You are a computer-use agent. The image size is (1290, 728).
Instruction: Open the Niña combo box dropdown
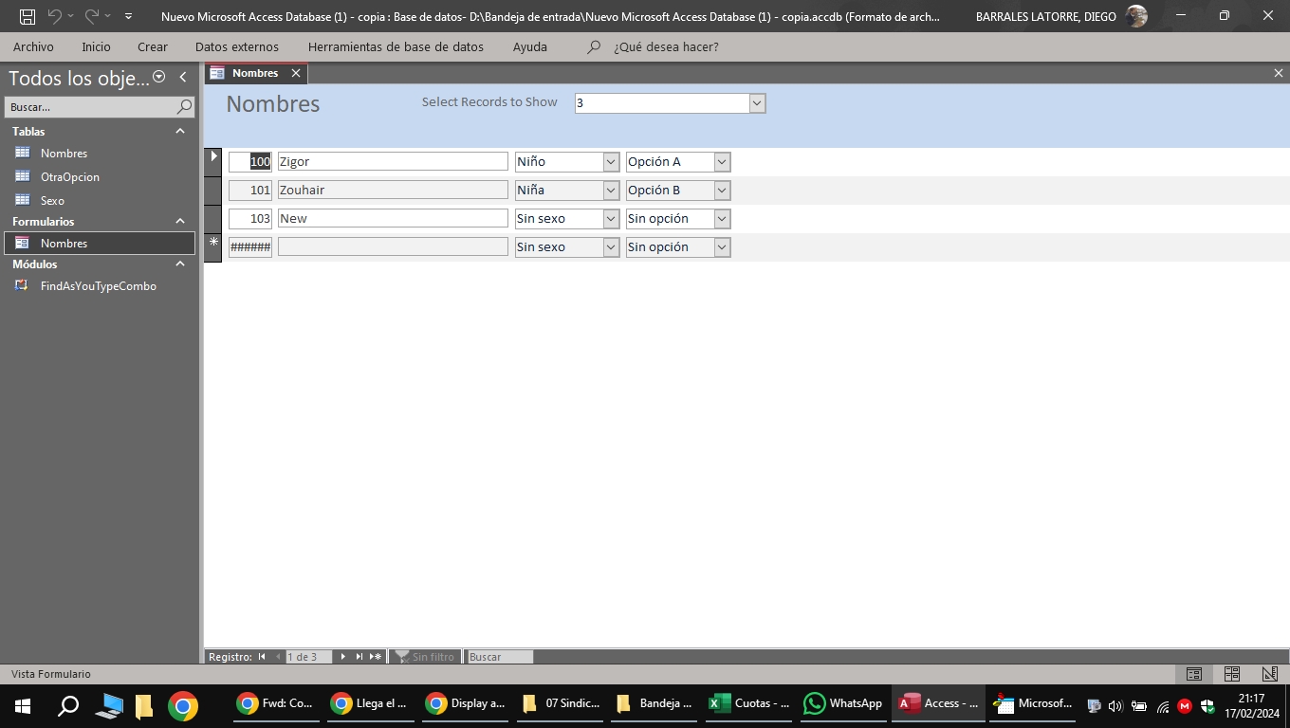pyautogui.click(x=611, y=191)
